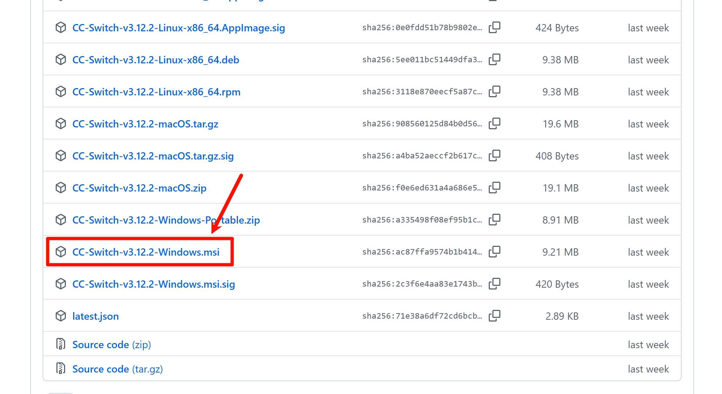722x394 pixels.
Task: Open latest.json asset link
Action: [95, 316]
